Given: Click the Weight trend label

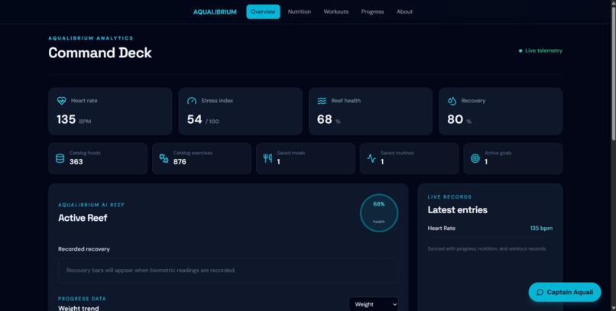Looking at the screenshot, I should 79,308.
